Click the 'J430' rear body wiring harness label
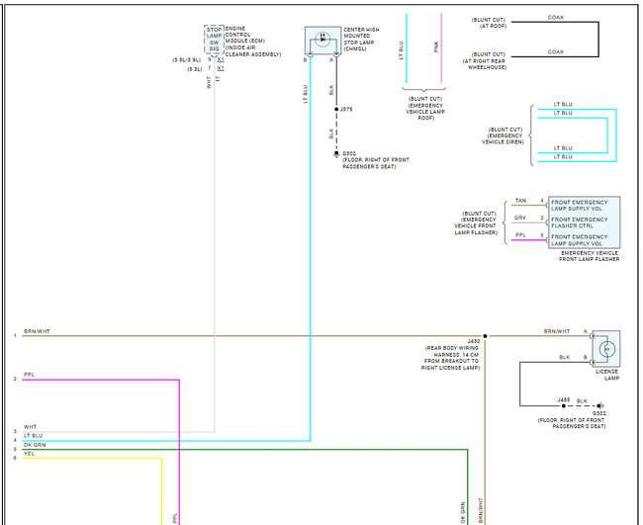Viewport: 643px width, 525px height. coord(451,355)
